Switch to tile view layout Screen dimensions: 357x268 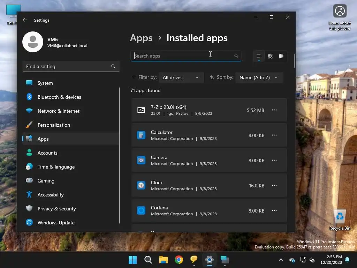(x=281, y=56)
